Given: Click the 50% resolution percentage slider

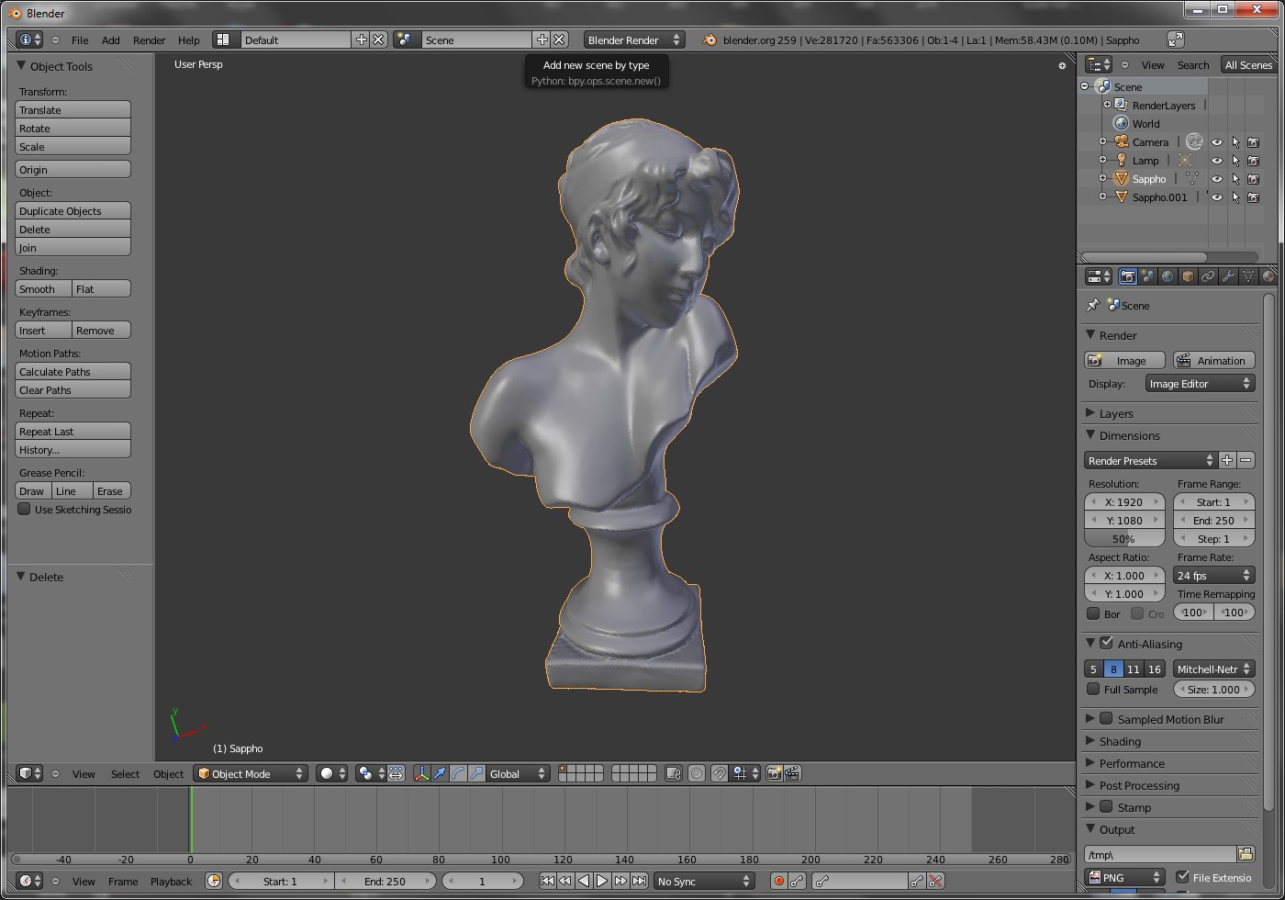Looking at the screenshot, I should (x=1124, y=538).
